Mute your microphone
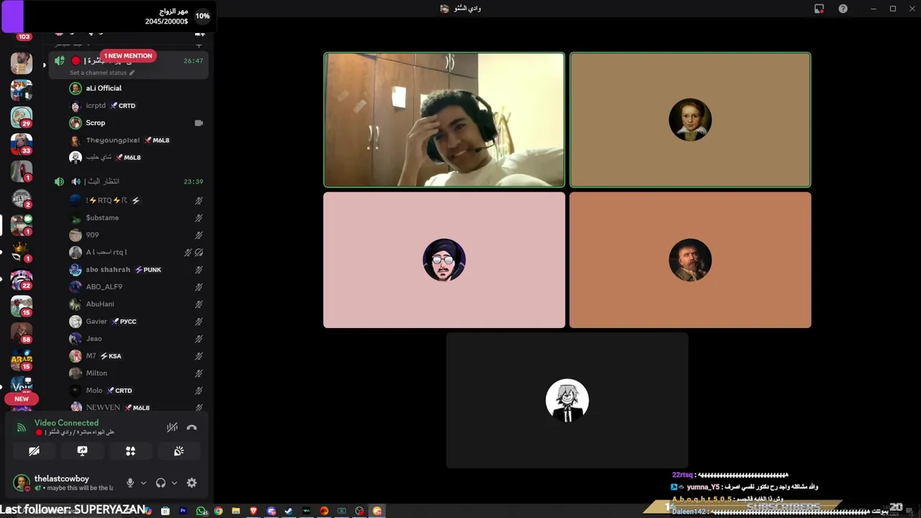 pos(130,483)
